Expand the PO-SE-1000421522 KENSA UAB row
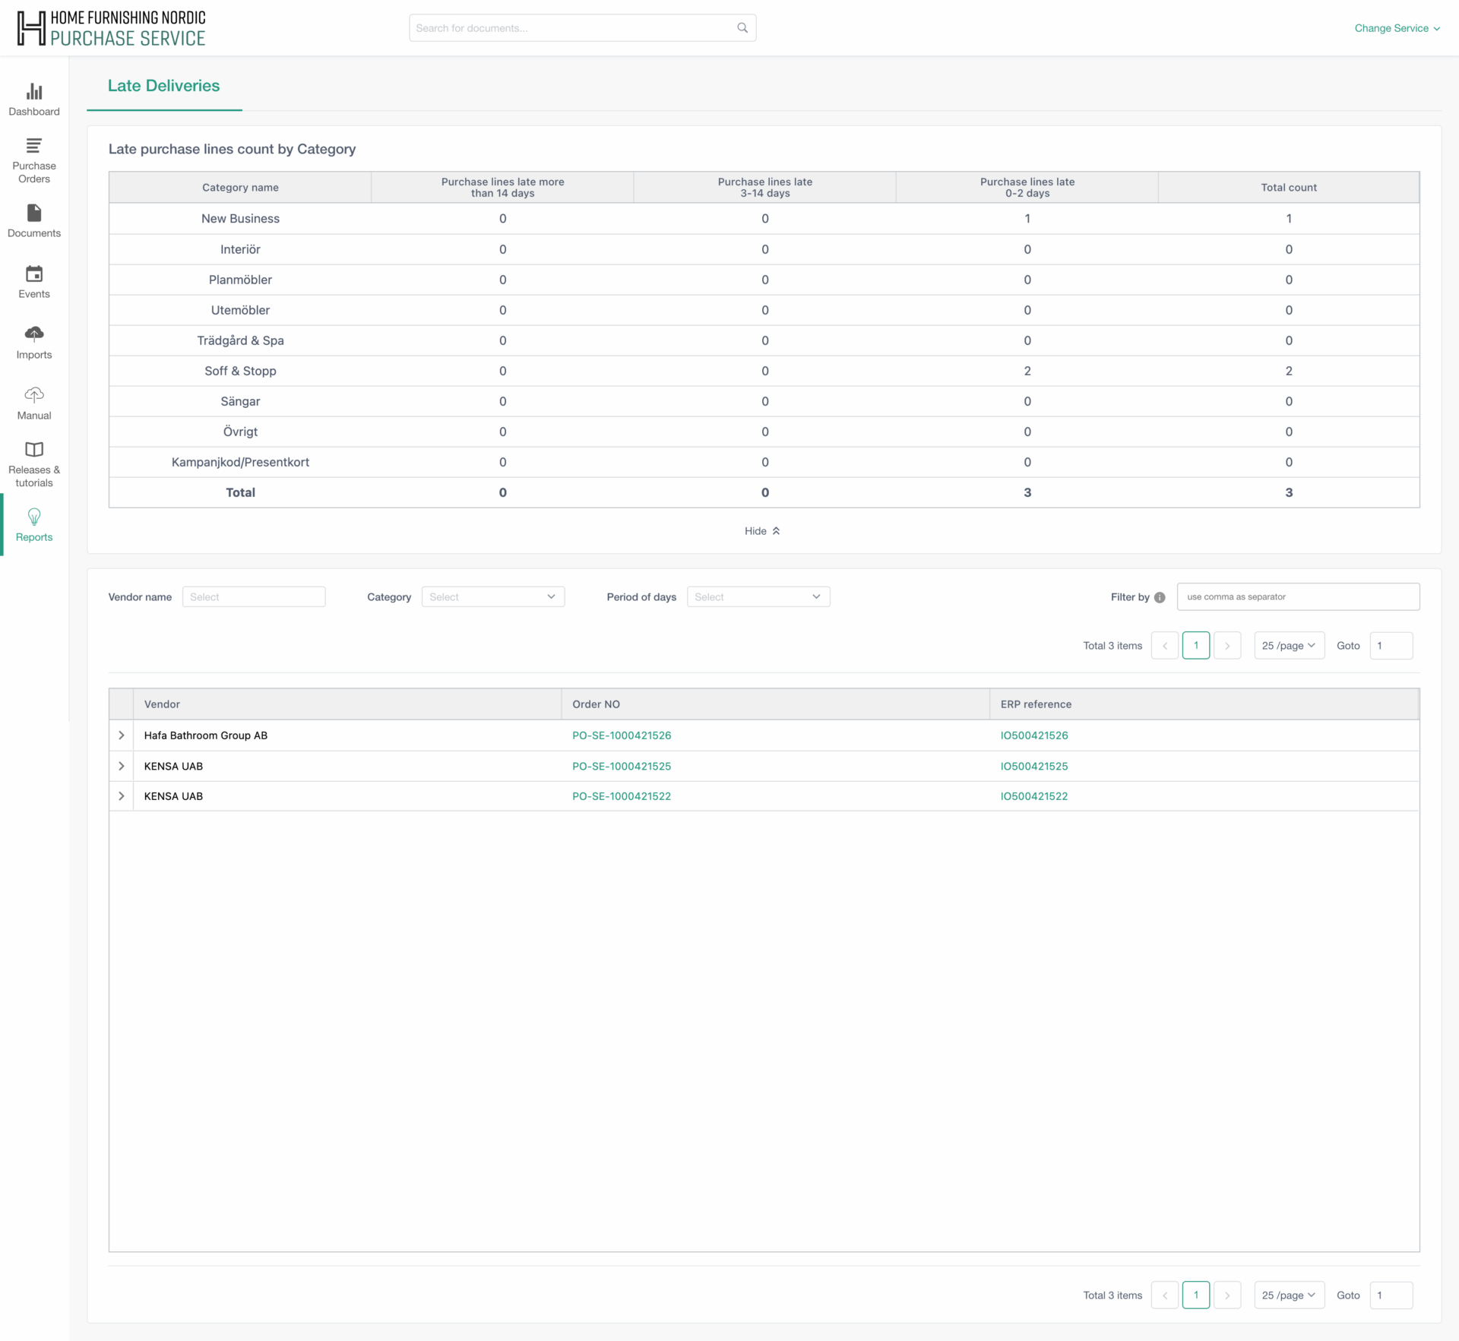 (122, 796)
